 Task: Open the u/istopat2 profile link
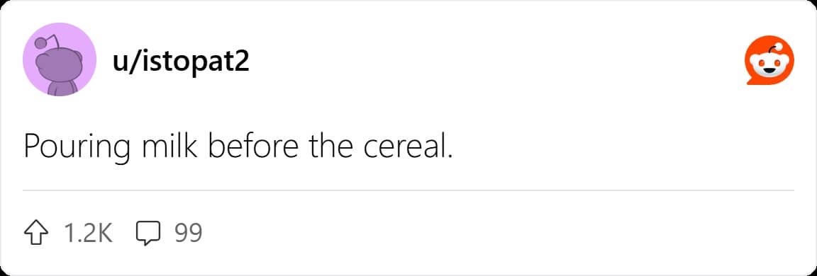(181, 62)
